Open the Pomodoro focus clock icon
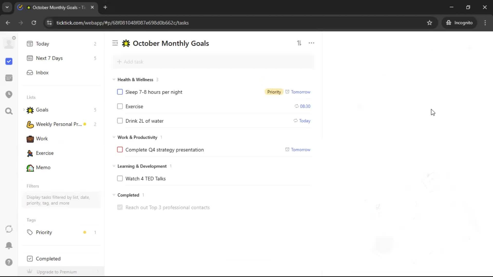The image size is (493, 277). point(9,94)
